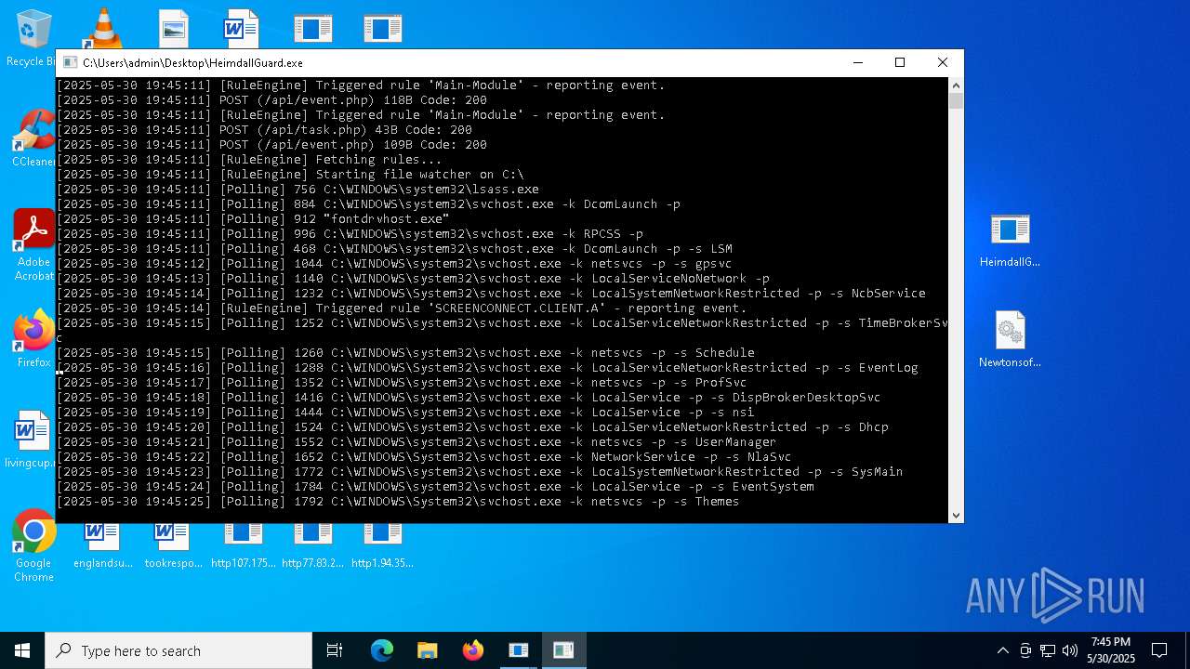Click the 'POST (/api/event.php) 118B' line
1190x669 pixels.
271,100
